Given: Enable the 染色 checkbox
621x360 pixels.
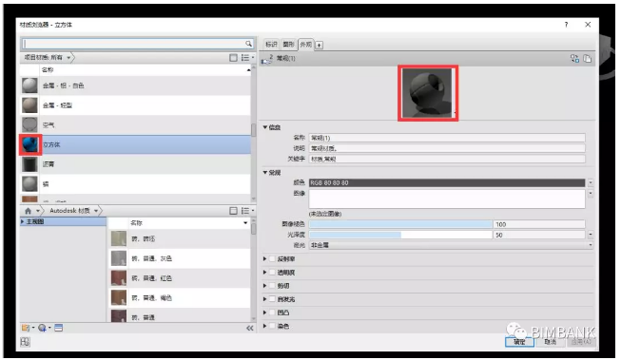Looking at the screenshot, I should 273,326.
